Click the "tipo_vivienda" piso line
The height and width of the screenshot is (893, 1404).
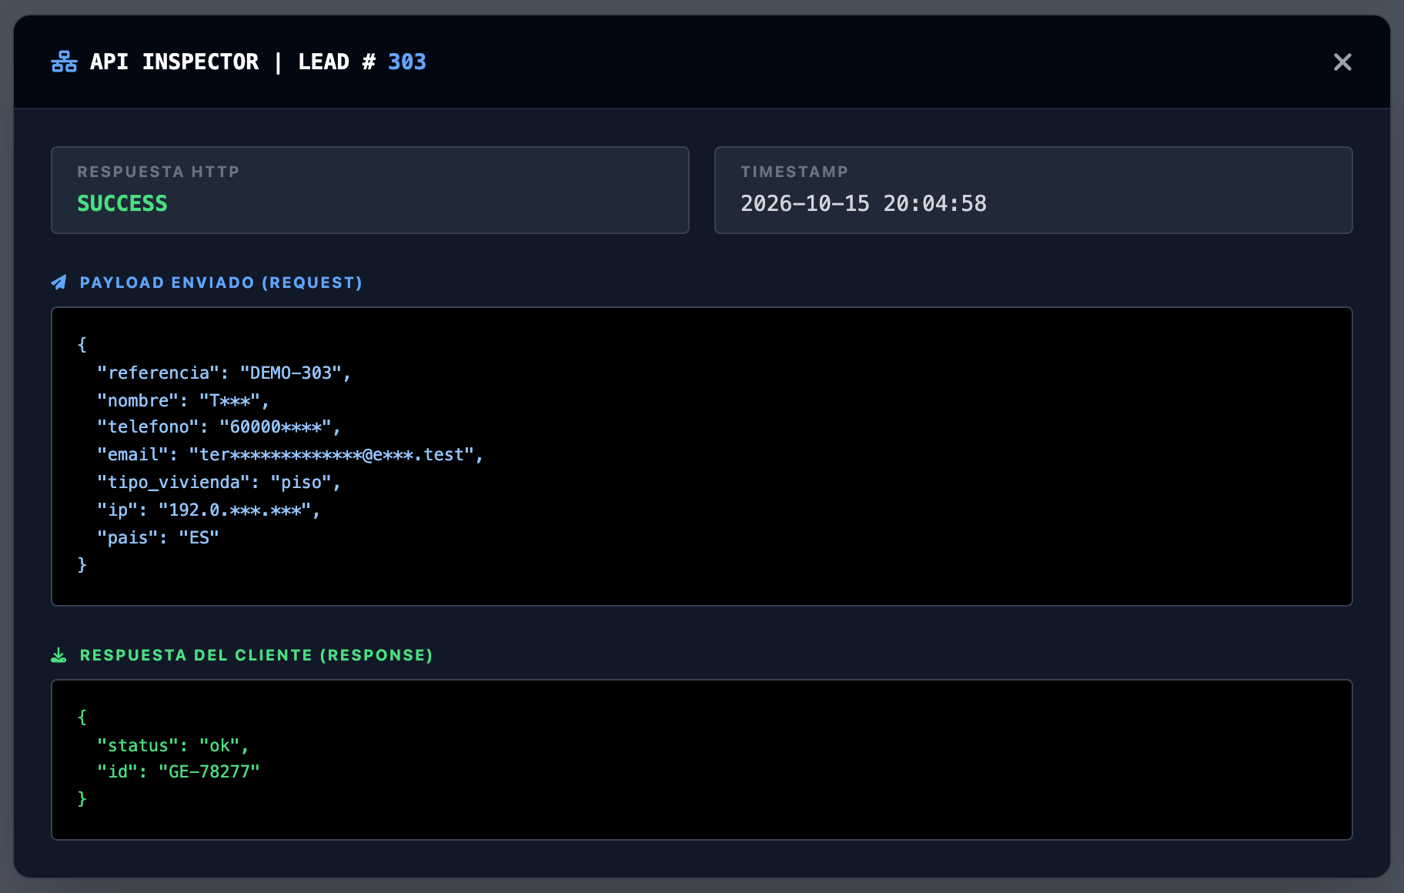pyautogui.click(x=219, y=483)
